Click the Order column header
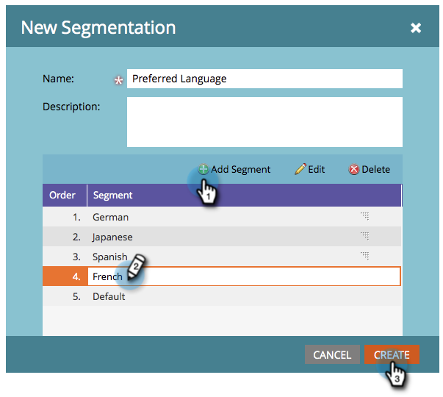The height and width of the screenshot is (397, 443). coord(62,195)
